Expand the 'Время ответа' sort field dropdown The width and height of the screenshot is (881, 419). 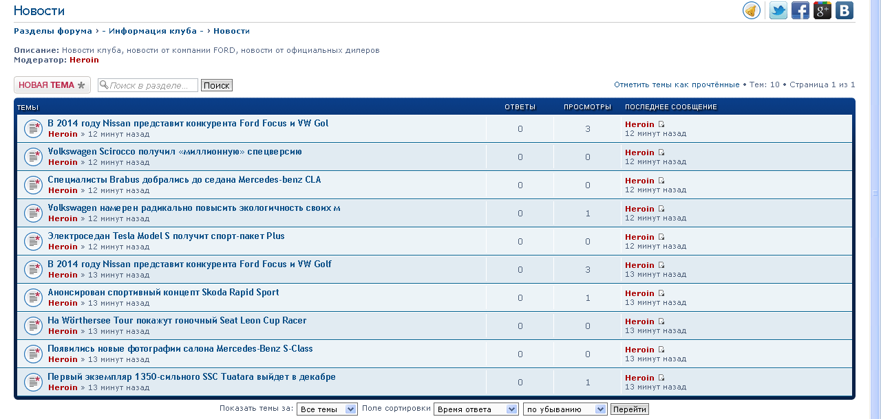[x=476, y=409]
